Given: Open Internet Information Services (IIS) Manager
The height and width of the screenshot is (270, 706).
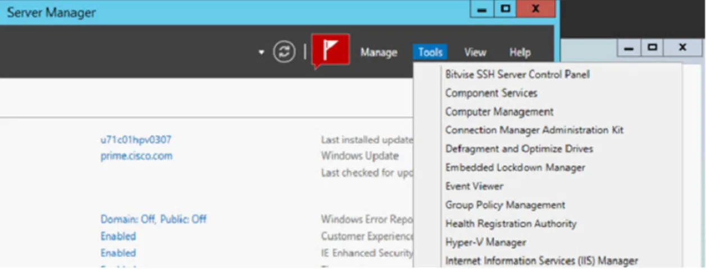Looking at the screenshot, I should [541, 261].
